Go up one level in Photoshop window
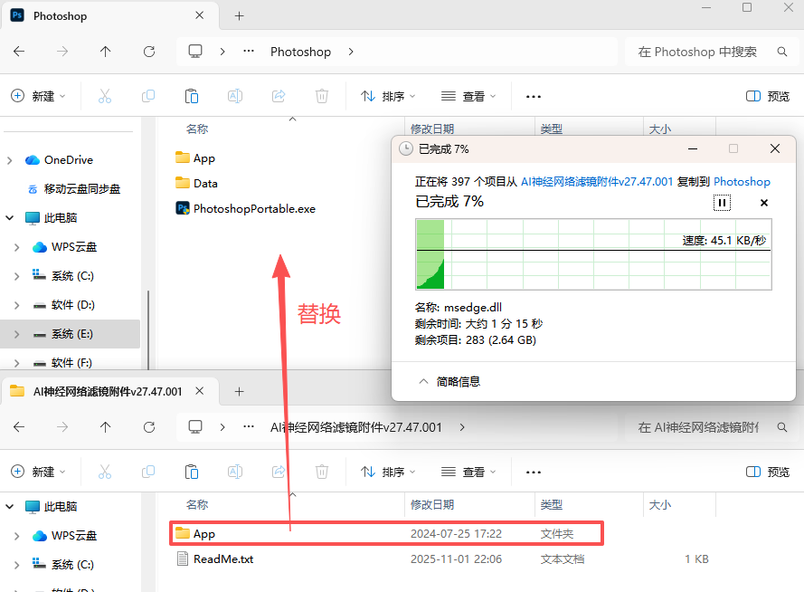This screenshot has height=592, width=804. point(106,52)
